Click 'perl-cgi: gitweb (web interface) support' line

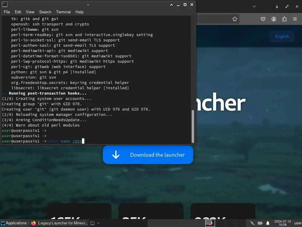(x=58, y=67)
